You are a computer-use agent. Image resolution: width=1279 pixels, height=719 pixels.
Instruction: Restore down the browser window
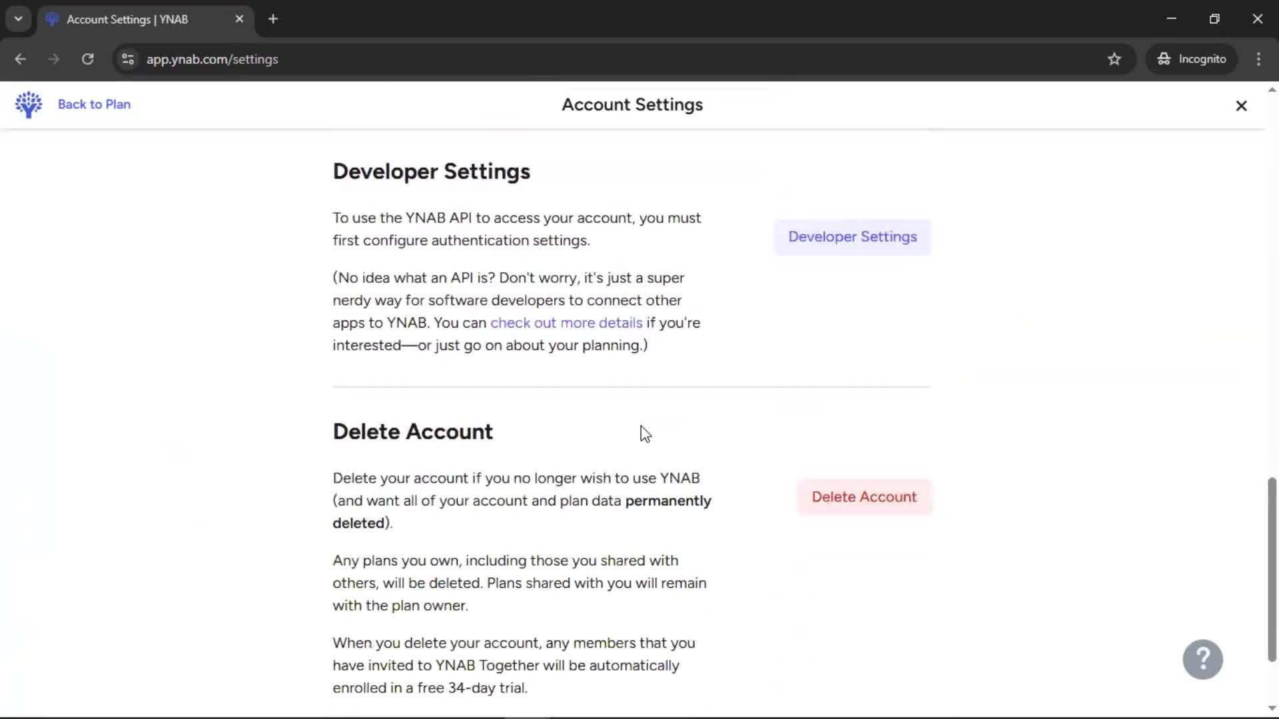click(x=1214, y=19)
